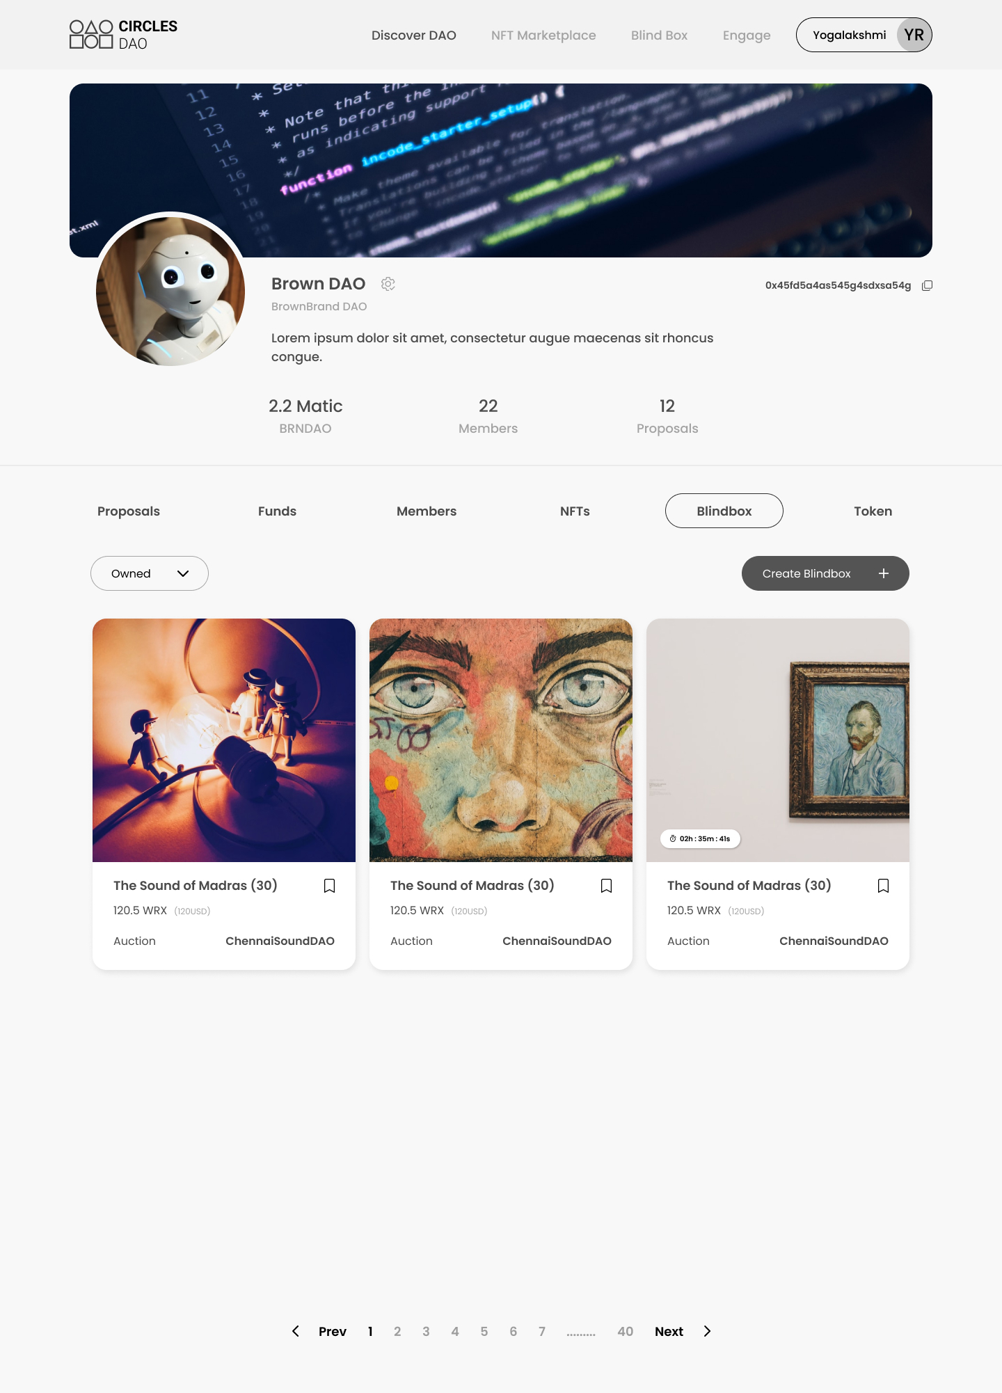Switch to the Proposals tab
The height and width of the screenshot is (1393, 1002).
click(129, 511)
